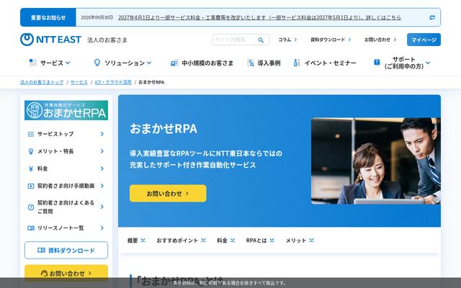Click the hero banner お問い合わせ button

168,194
